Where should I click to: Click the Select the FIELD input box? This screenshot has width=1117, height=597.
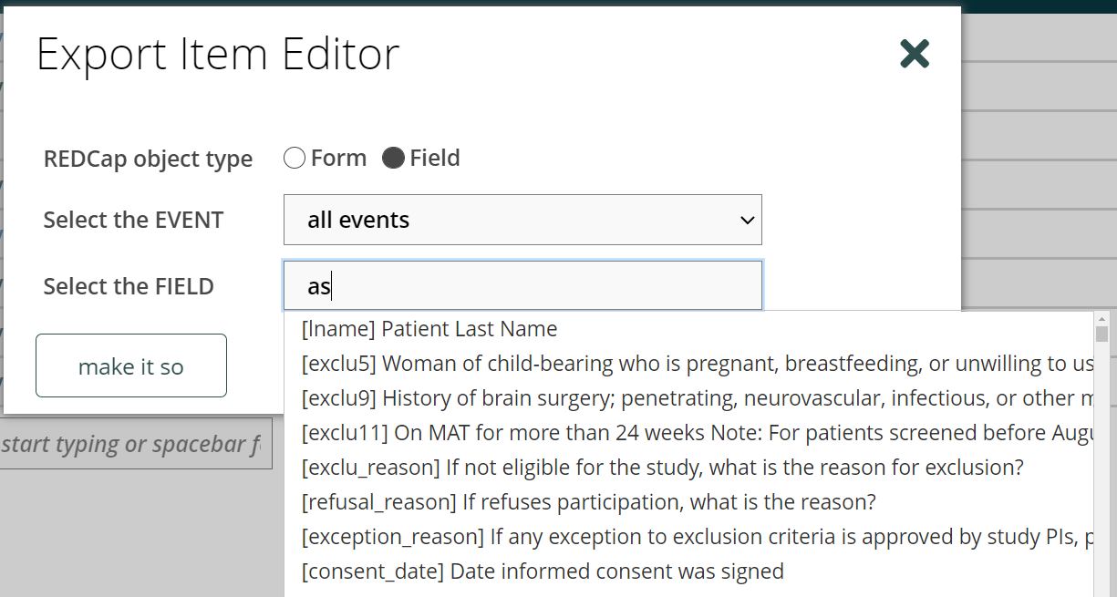[522, 286]
